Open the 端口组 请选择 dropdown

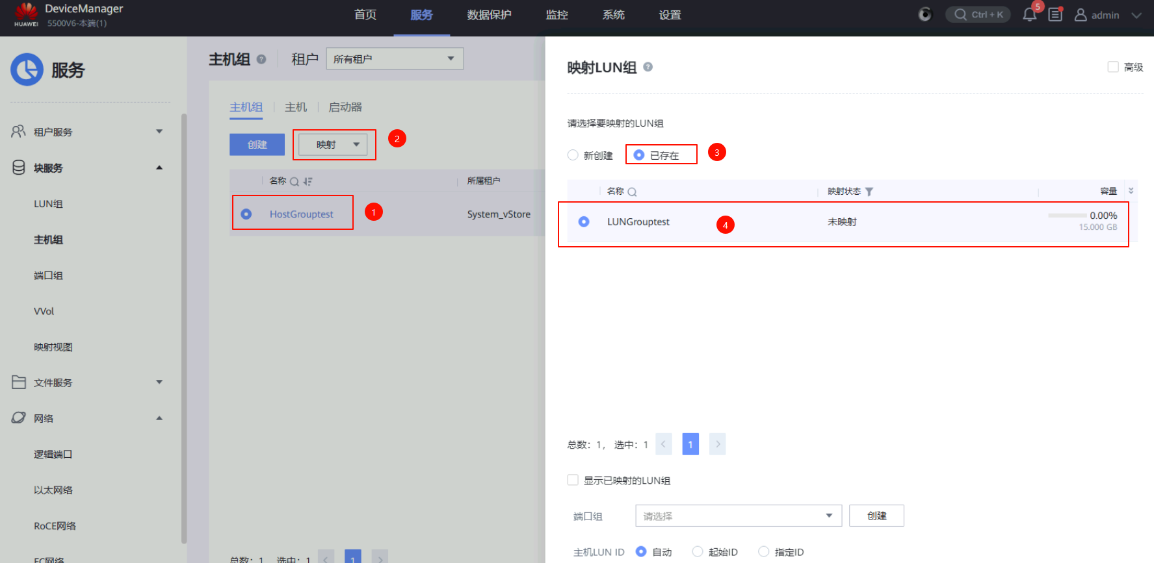(738, 516)
